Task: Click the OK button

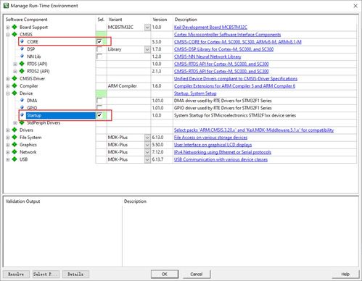Action: pyautogui.click(x=165, y=274)
